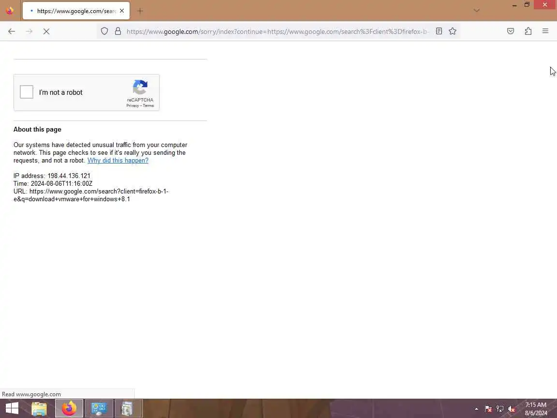
Task: Minimize the Firefox window
Action: [514, 5]
